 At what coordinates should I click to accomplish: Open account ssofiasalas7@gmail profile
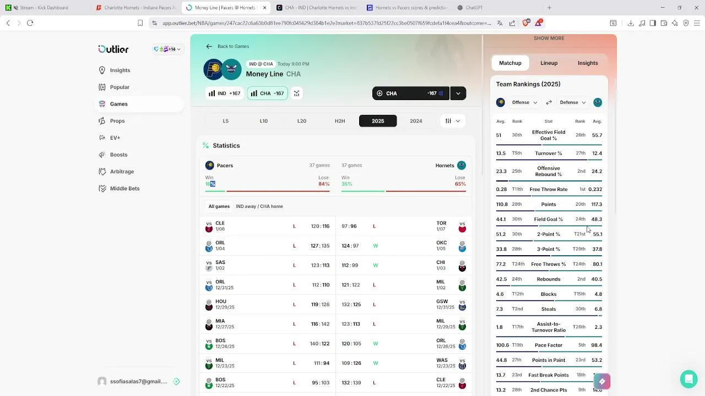[x=139, y=381]
